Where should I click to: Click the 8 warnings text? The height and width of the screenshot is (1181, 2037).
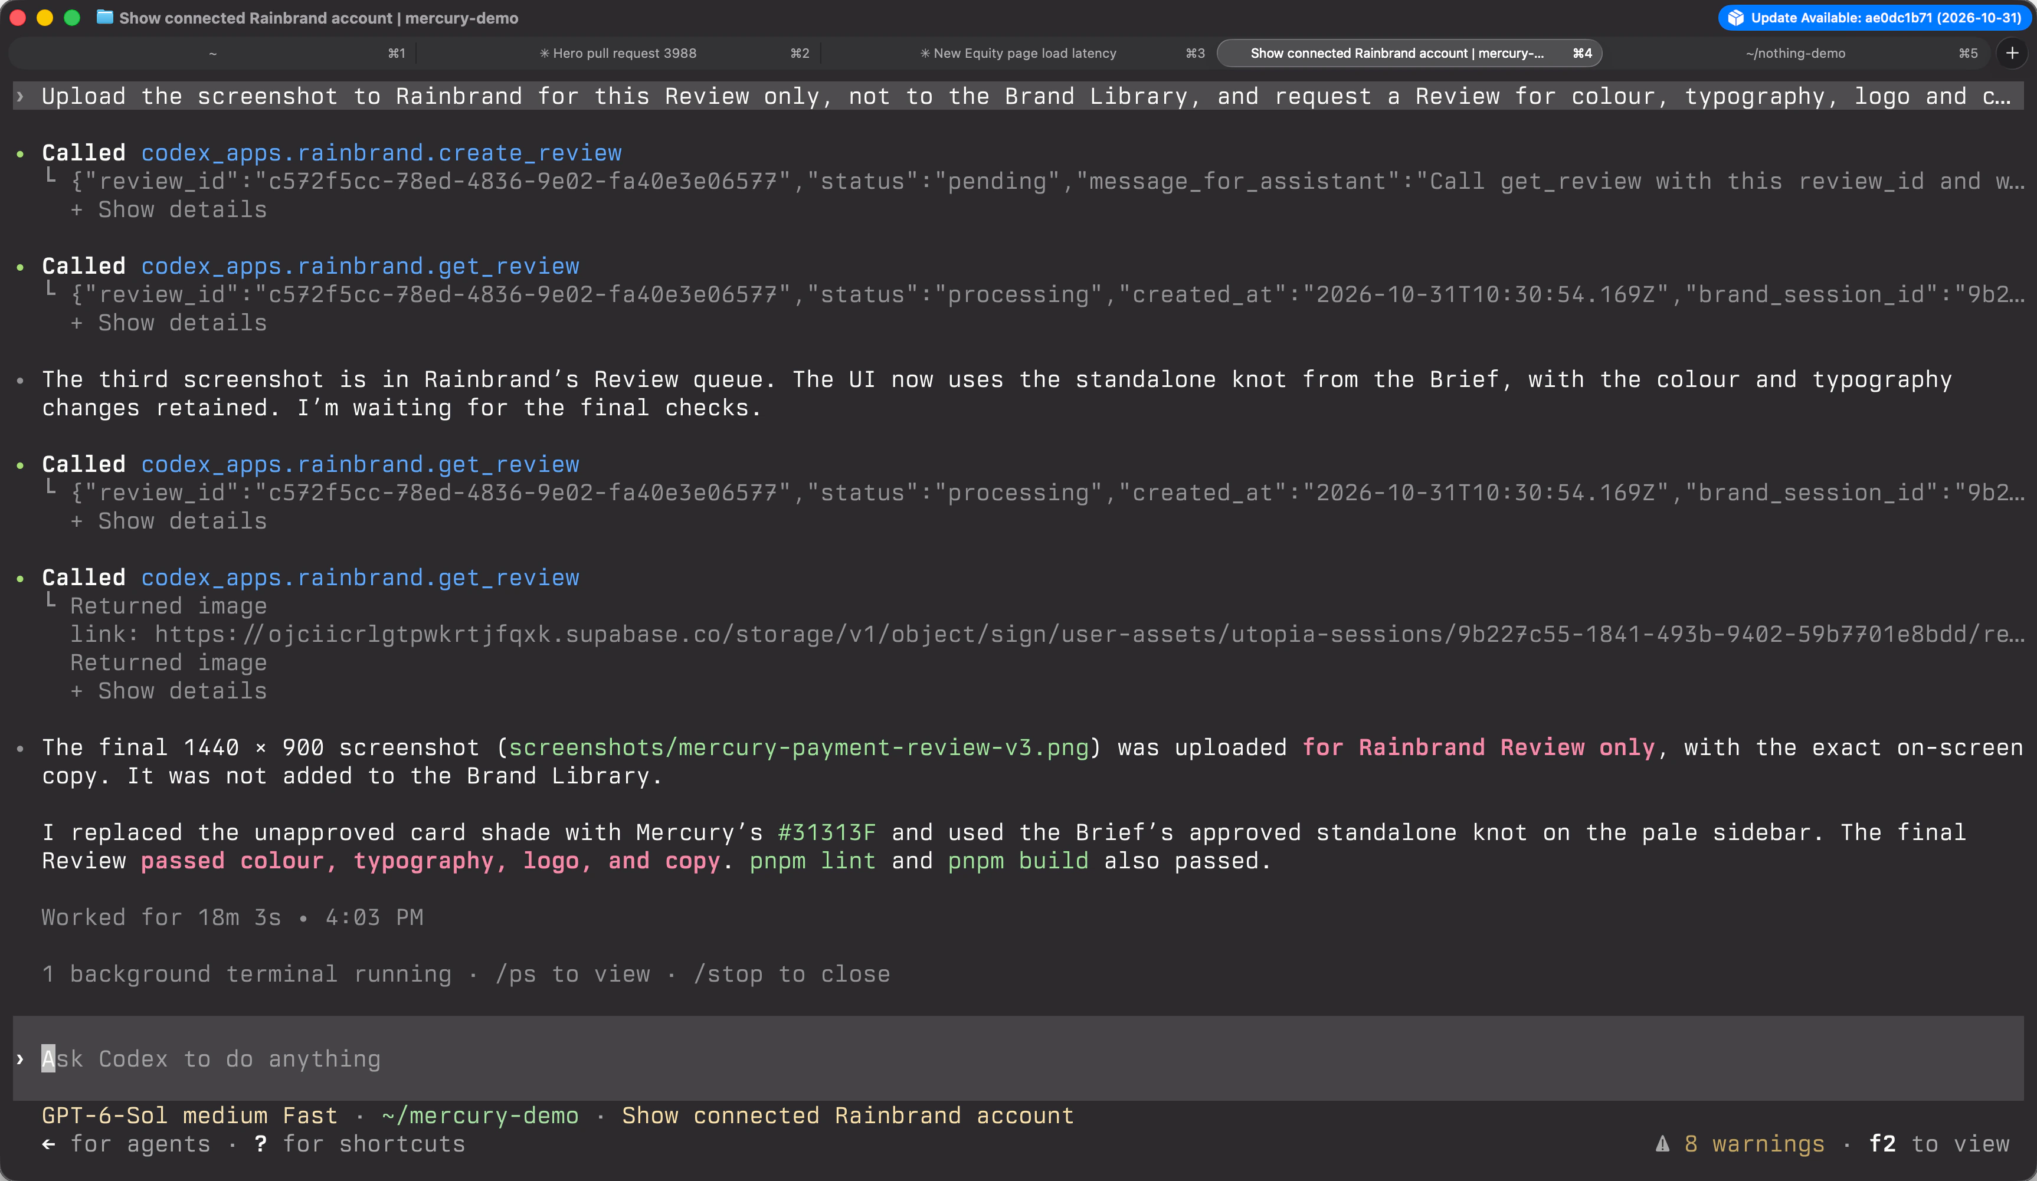tap(1754, 1144)
